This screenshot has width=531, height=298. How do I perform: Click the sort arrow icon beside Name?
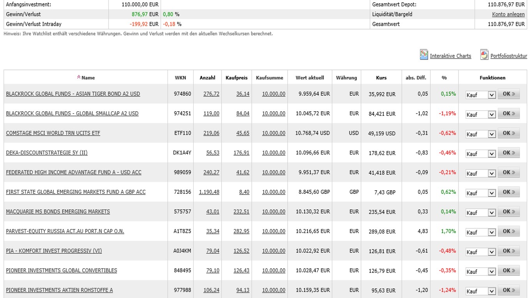tap(79, 77)
